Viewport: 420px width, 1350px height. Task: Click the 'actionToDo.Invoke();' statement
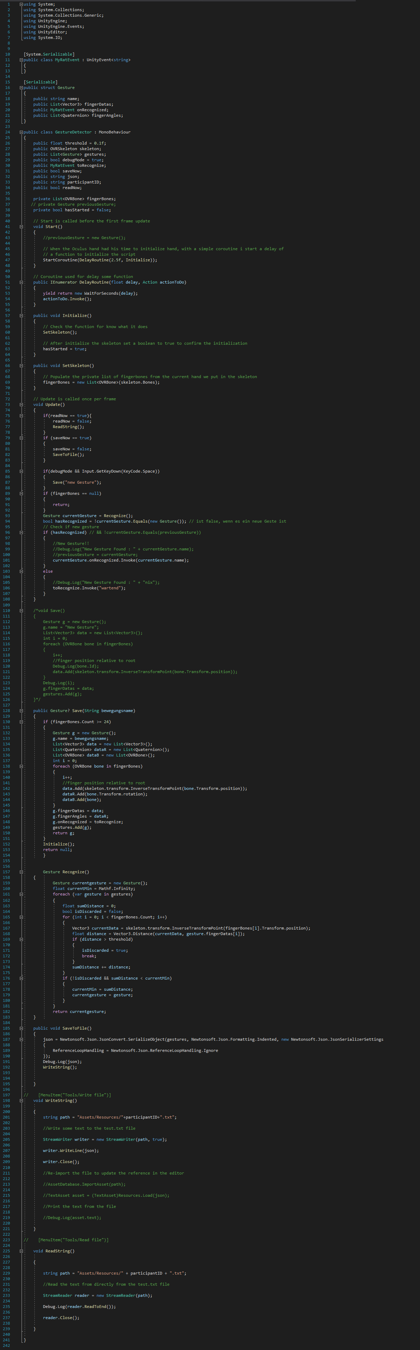(x=67, y=299)
